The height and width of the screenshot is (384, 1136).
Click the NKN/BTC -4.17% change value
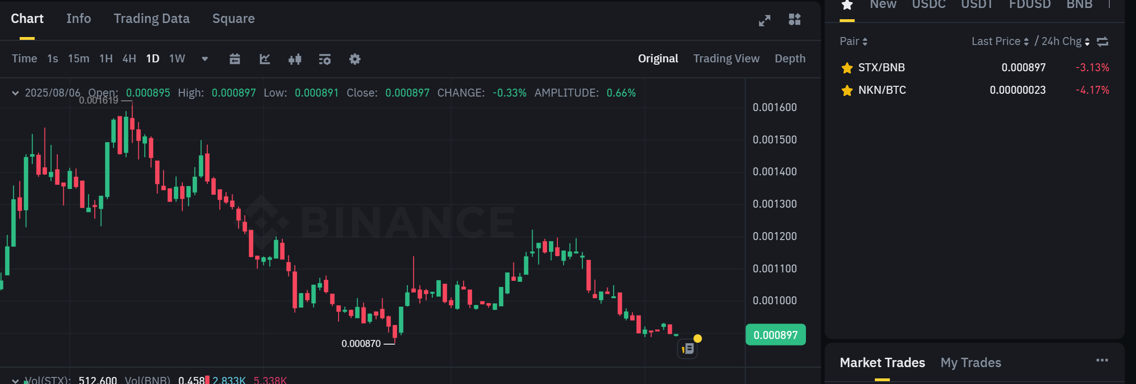coord(1092,90)
